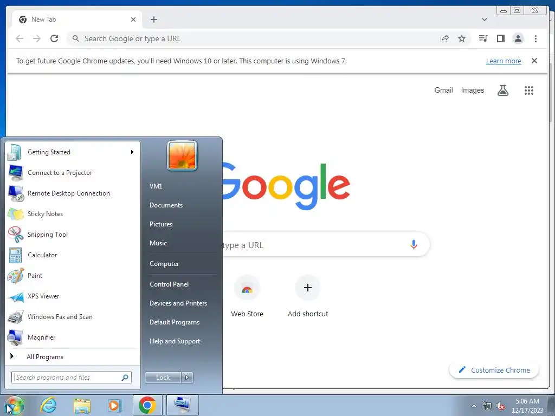
Task: Show hidden system tray icons
Action: click(x=474, y=406)
